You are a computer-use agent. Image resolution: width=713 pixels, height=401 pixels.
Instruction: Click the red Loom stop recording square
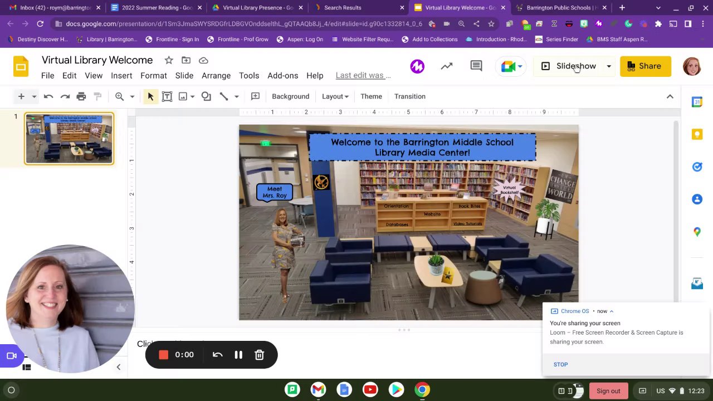[x=163, y=355]
